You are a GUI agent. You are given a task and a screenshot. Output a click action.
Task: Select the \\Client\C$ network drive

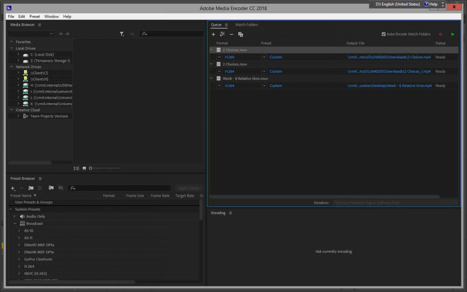pyautogui.click(x=39, y=73)
